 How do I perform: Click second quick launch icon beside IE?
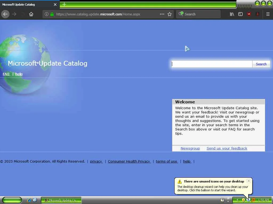35,200
